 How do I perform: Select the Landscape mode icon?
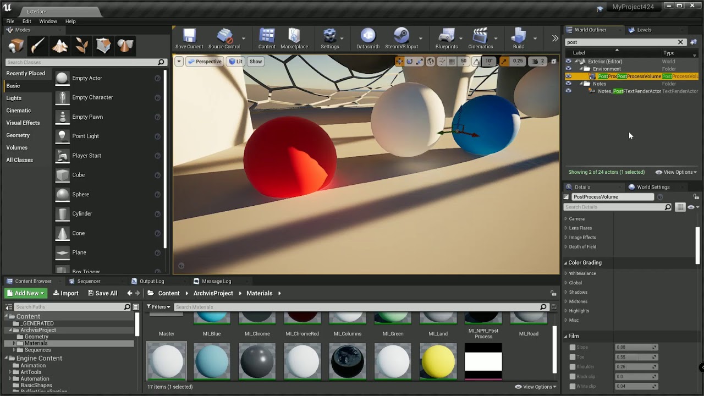pos(60,45)
